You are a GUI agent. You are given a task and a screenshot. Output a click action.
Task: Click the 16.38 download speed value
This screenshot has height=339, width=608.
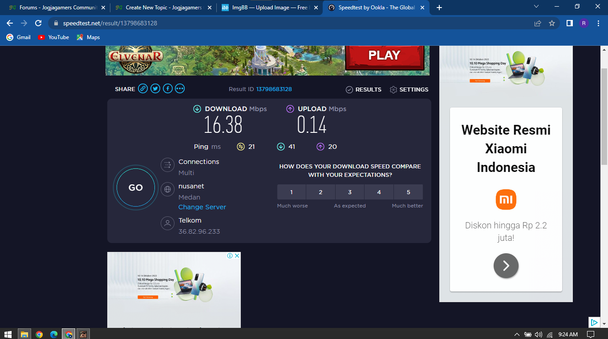point(223,125)
